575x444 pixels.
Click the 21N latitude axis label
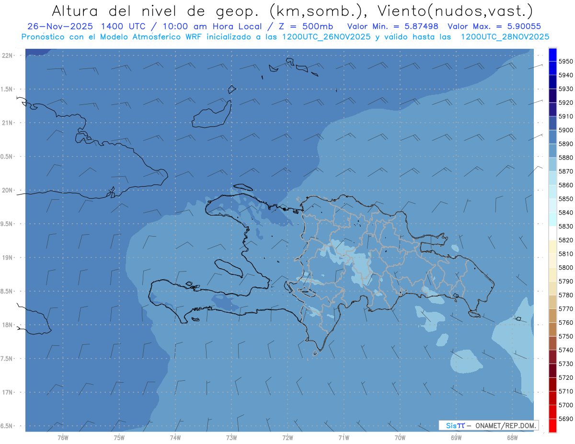click(x=7, y=123)
